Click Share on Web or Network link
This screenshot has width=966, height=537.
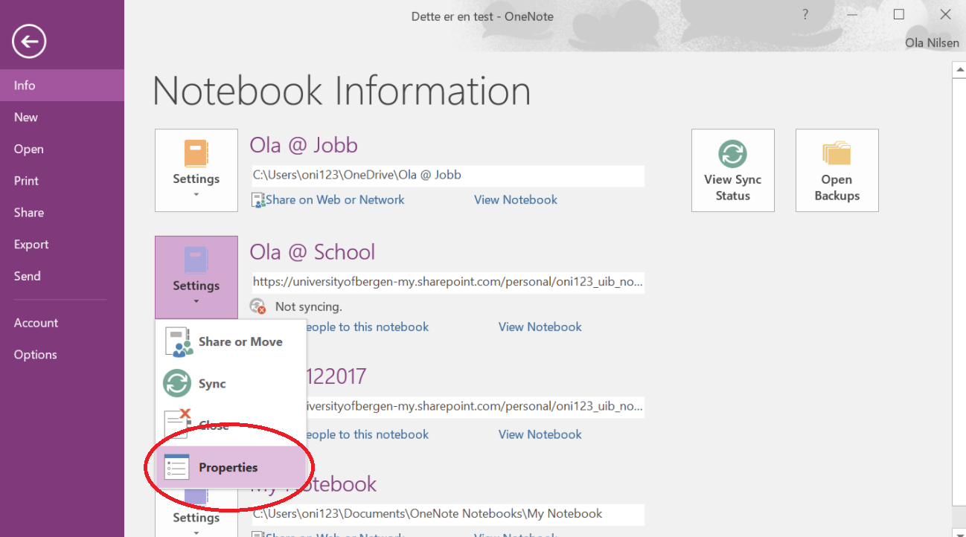[335, 200]
